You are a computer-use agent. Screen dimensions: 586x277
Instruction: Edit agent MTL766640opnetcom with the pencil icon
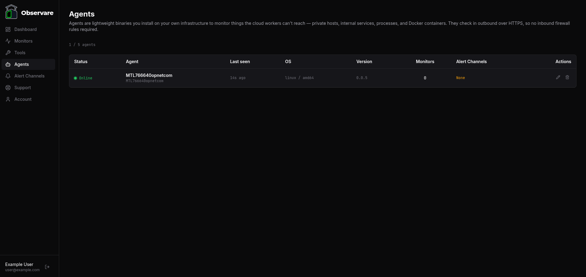tap(558, 78)
